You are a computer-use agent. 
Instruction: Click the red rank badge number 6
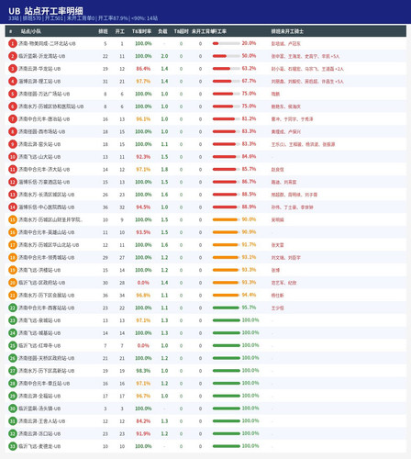[x=13, y=106]
